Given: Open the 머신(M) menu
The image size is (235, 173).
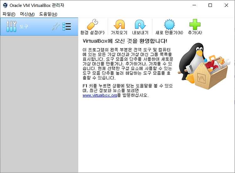Looking at the screenshot, I should (x=27, y=14).
